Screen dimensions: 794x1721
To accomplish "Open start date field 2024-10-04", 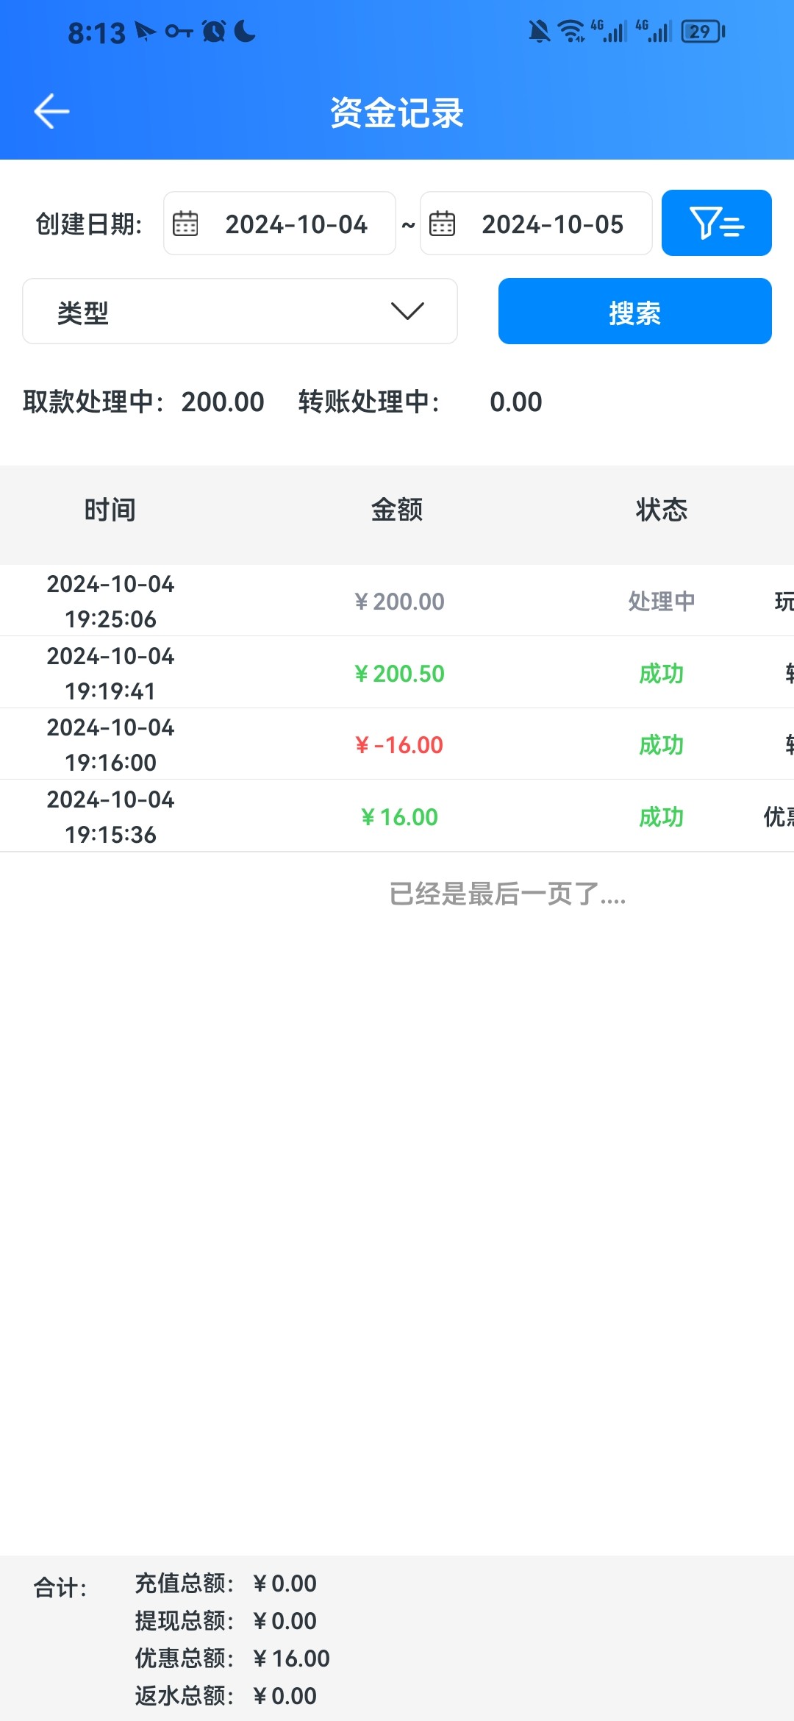I will pyautogui.click(x=296, y=224).
